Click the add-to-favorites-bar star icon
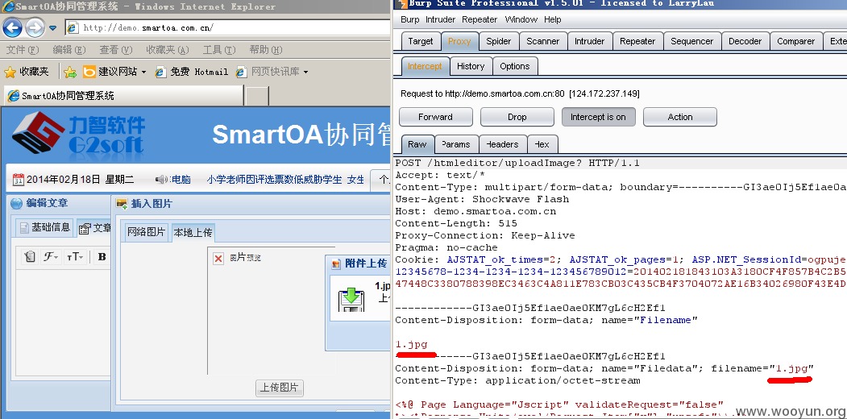Viewport: 847px width, 419px height. coord(70,72)
